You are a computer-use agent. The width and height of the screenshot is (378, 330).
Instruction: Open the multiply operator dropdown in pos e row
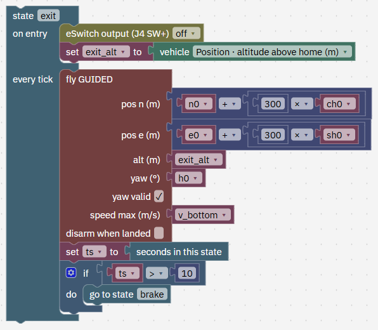302,135
